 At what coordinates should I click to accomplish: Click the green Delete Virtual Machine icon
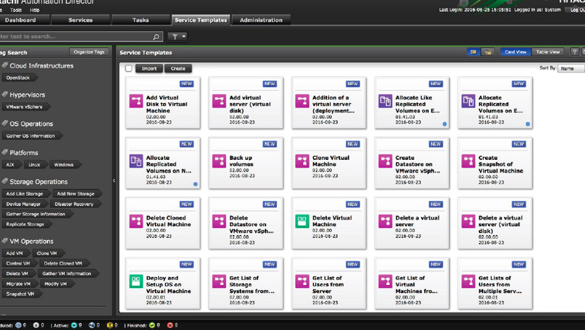(302, 221)
